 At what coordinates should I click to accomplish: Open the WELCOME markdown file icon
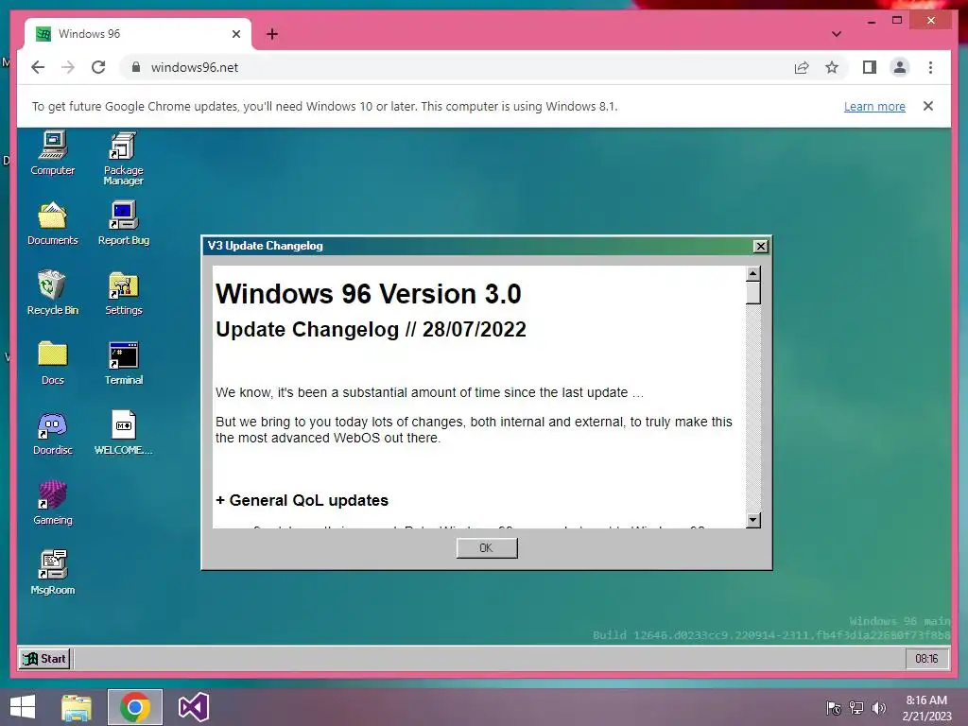pos(124,433)
